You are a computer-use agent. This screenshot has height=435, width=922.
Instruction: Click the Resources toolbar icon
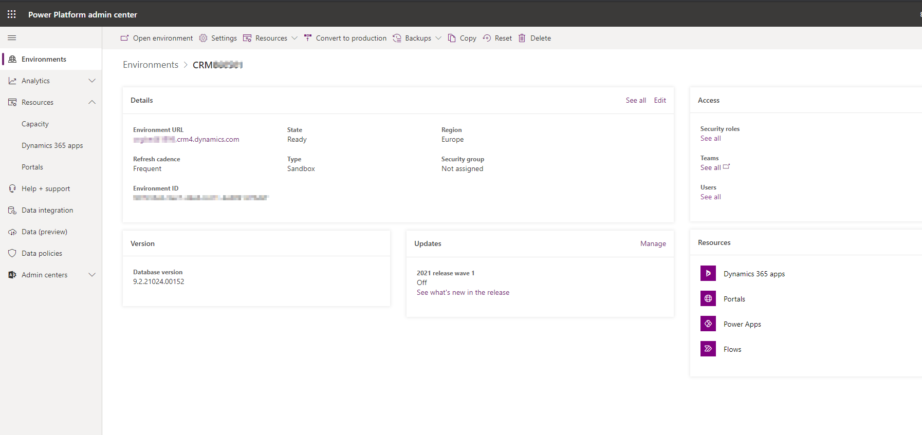pyautogui.click(x=247, y=38)
